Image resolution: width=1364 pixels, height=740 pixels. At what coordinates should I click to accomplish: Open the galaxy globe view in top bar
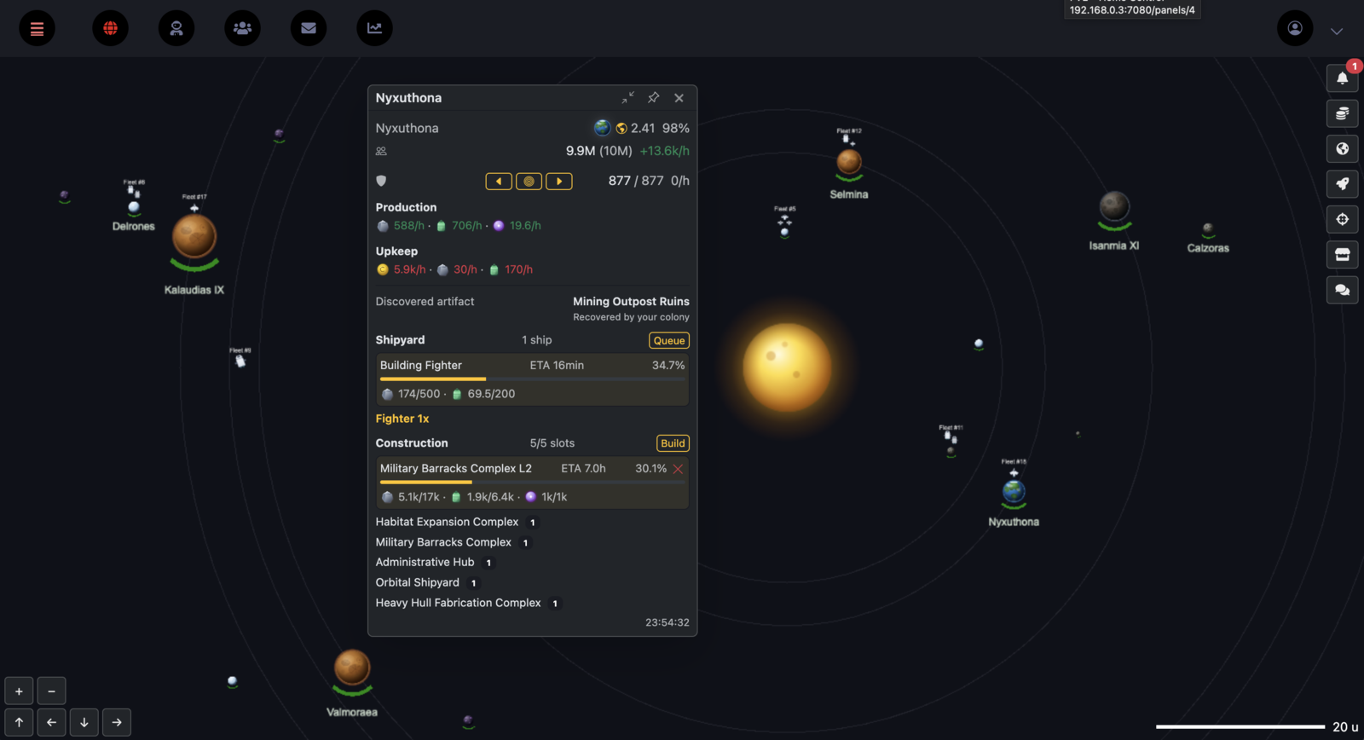[x=110, y=28]
